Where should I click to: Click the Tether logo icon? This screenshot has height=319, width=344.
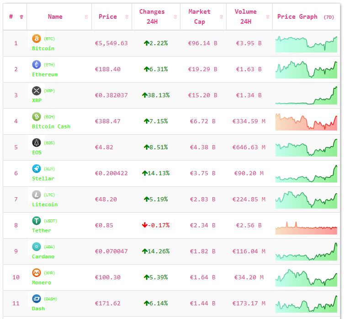(x=37, y=220)
